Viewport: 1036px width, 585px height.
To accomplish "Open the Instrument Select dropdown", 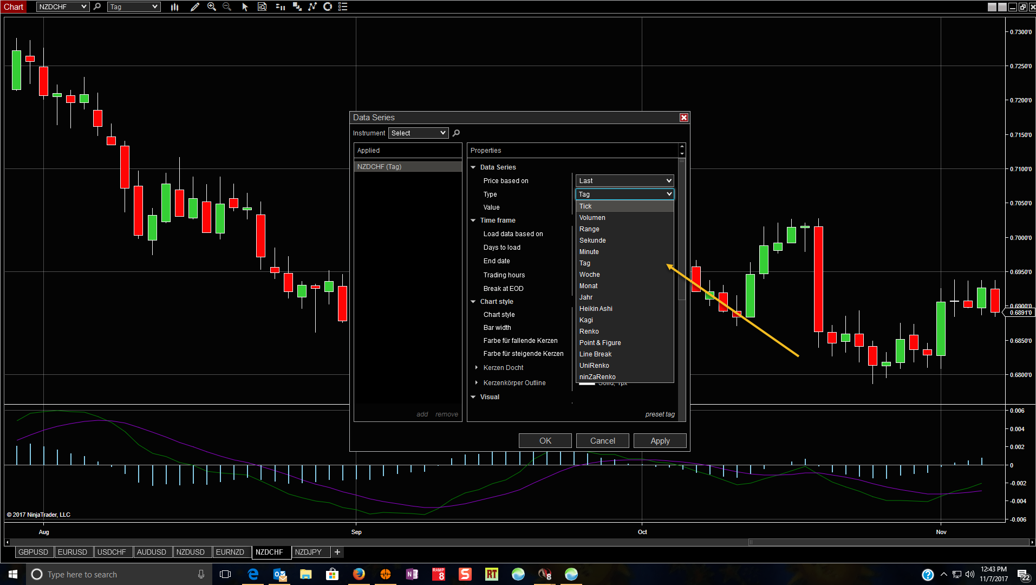I will coord(419,133).
